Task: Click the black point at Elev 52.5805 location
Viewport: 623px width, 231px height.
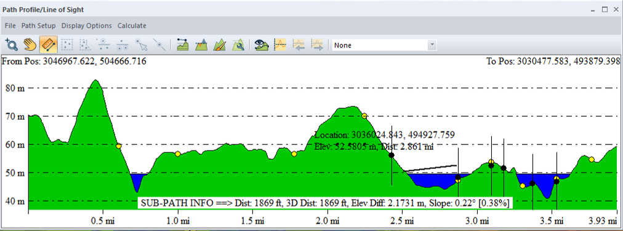Action: point(392,155)
